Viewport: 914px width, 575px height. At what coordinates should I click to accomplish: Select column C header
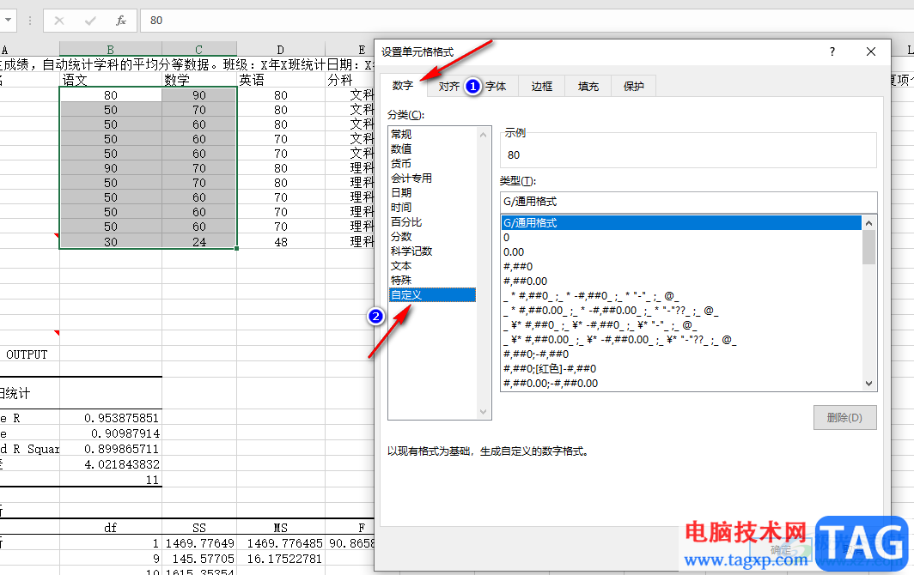[x=198, y=50]
